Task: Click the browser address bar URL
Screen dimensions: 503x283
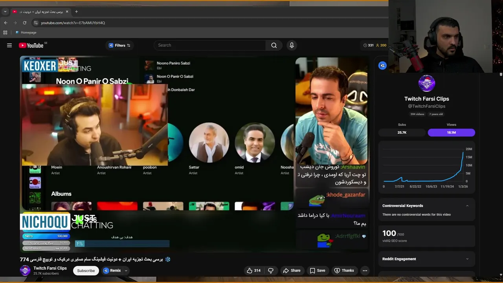Action: (73, 23)
